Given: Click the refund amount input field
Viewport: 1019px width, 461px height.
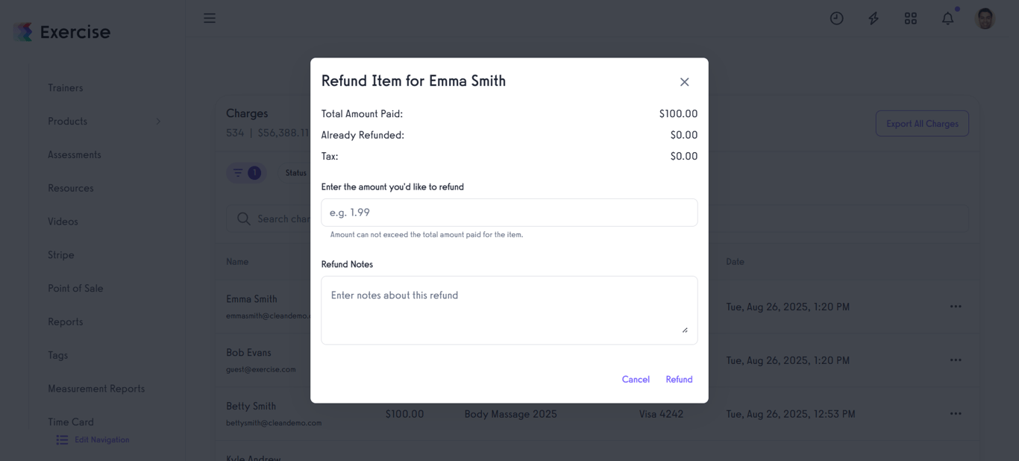Looking at the screenshot, I should click(509, 212).
